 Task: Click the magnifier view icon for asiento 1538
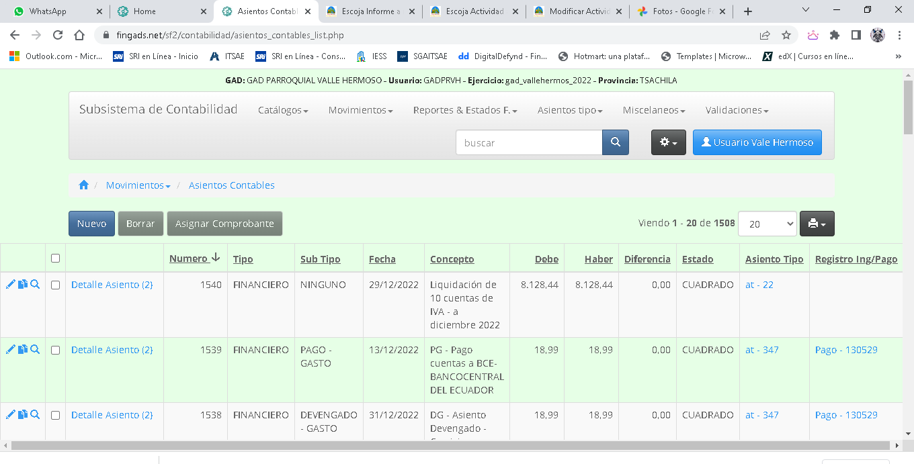(x=35, y=415)
